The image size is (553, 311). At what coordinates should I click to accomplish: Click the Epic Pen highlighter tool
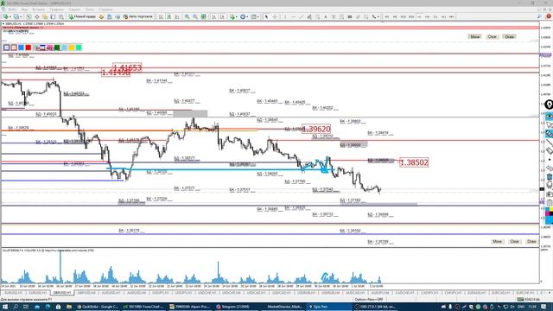tap(550, 134)
